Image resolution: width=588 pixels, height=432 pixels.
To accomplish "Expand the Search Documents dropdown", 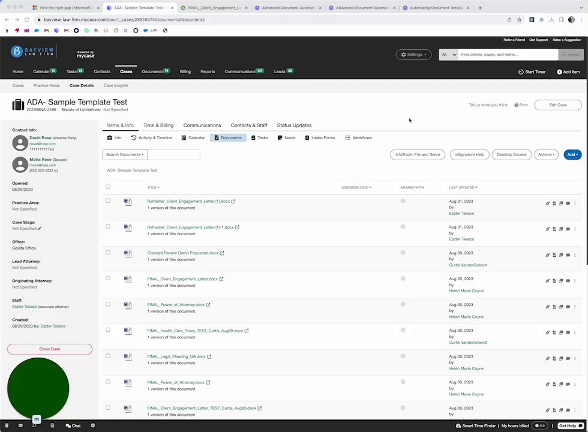I will tap(125, 155).
